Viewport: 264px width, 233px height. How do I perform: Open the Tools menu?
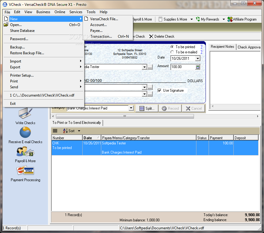pos(91,12)
